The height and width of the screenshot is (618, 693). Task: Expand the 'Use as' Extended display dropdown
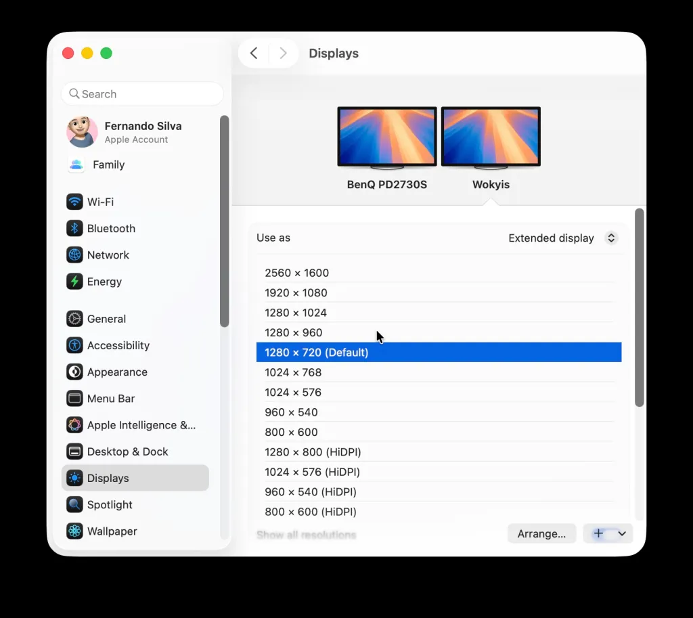point(562,238)
